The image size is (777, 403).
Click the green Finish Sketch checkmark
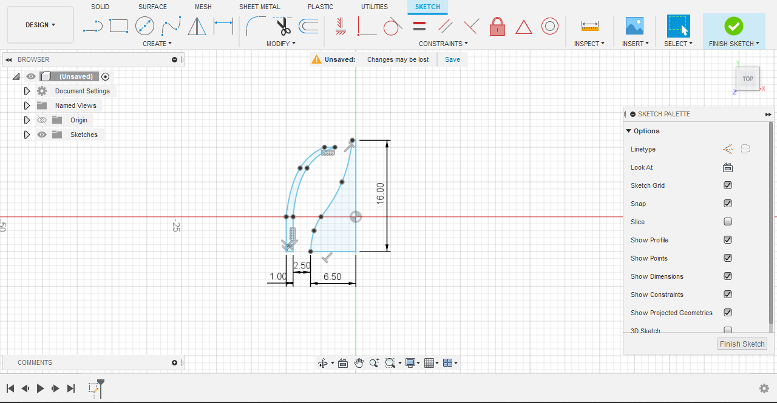734,26
